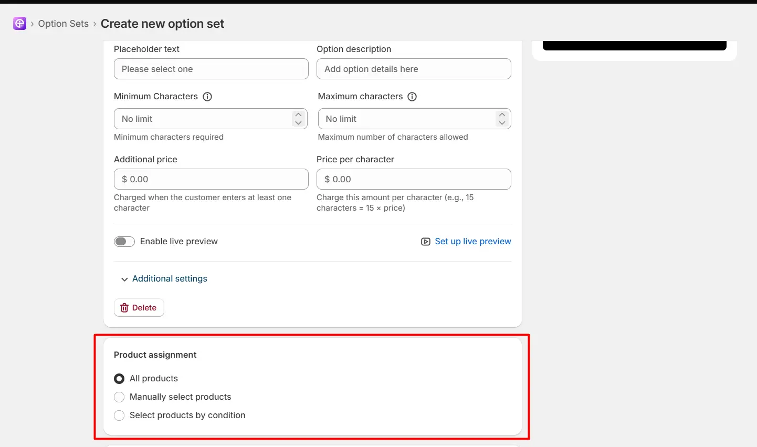
Task: Click the Maximum characters info icon
Action: pos(412,97)
